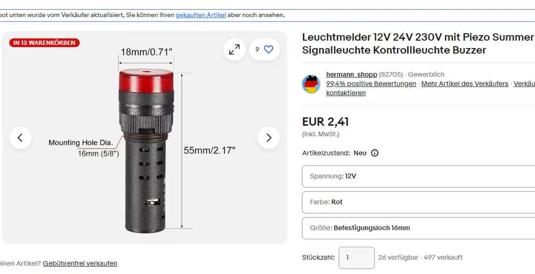Click the seller feedback count (82705)
Image resolution: width=535 pixels, height=274 pixels.
pyautogui.click(x=391, y=74)
